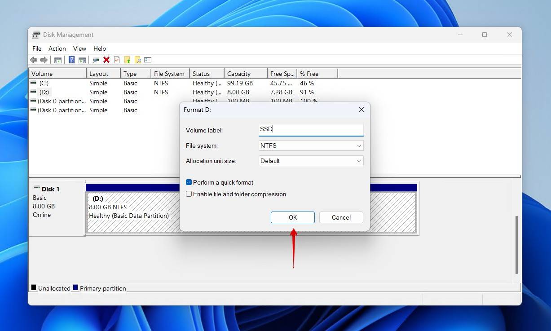Open the File menu
This screenshot has height=331, width=551.
(x=37, y=49)
